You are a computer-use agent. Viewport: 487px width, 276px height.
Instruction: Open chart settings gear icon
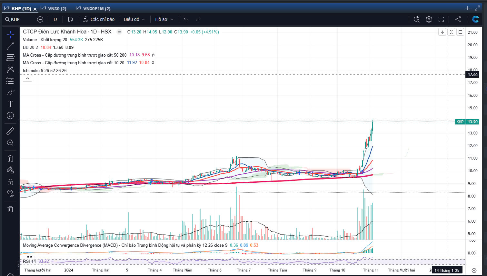(429, 19)
